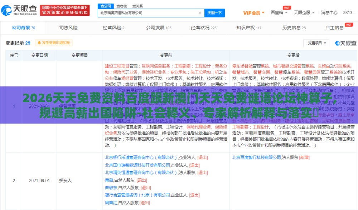Viewport: 358px width, 210px height.
Task: Click the 变更日期 column header
Action: 39,55
